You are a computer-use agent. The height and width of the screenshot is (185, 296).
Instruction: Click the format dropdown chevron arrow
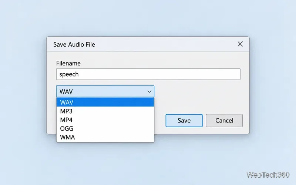click(149, 91)
